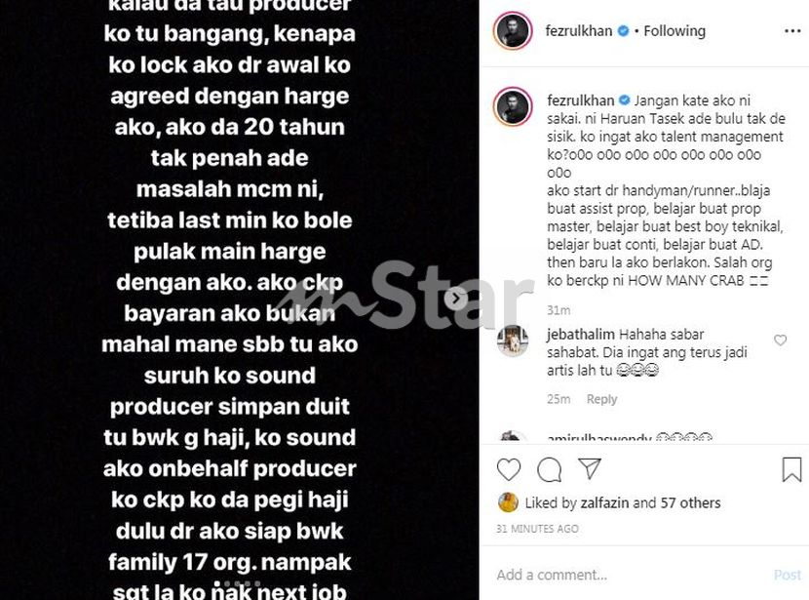Click fezrulkhan username in the caption
809x600 pixels.
[581, 100]
